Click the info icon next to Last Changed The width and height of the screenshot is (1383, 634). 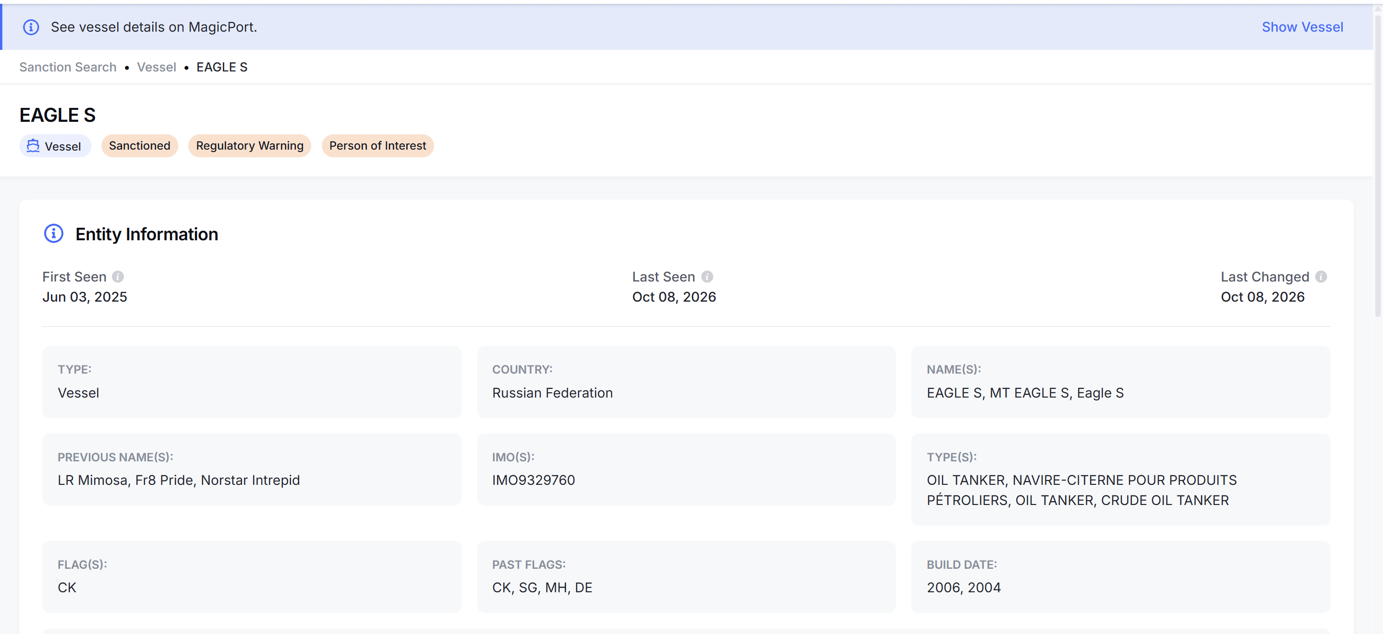[1321, 277]
